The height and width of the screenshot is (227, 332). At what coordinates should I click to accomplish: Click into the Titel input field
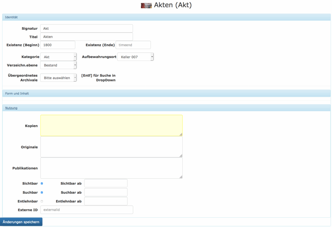pyautogui.click(x=87, y=37)
